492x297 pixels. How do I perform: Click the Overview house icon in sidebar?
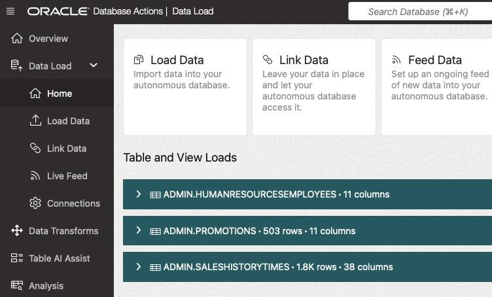coord(17,38)
